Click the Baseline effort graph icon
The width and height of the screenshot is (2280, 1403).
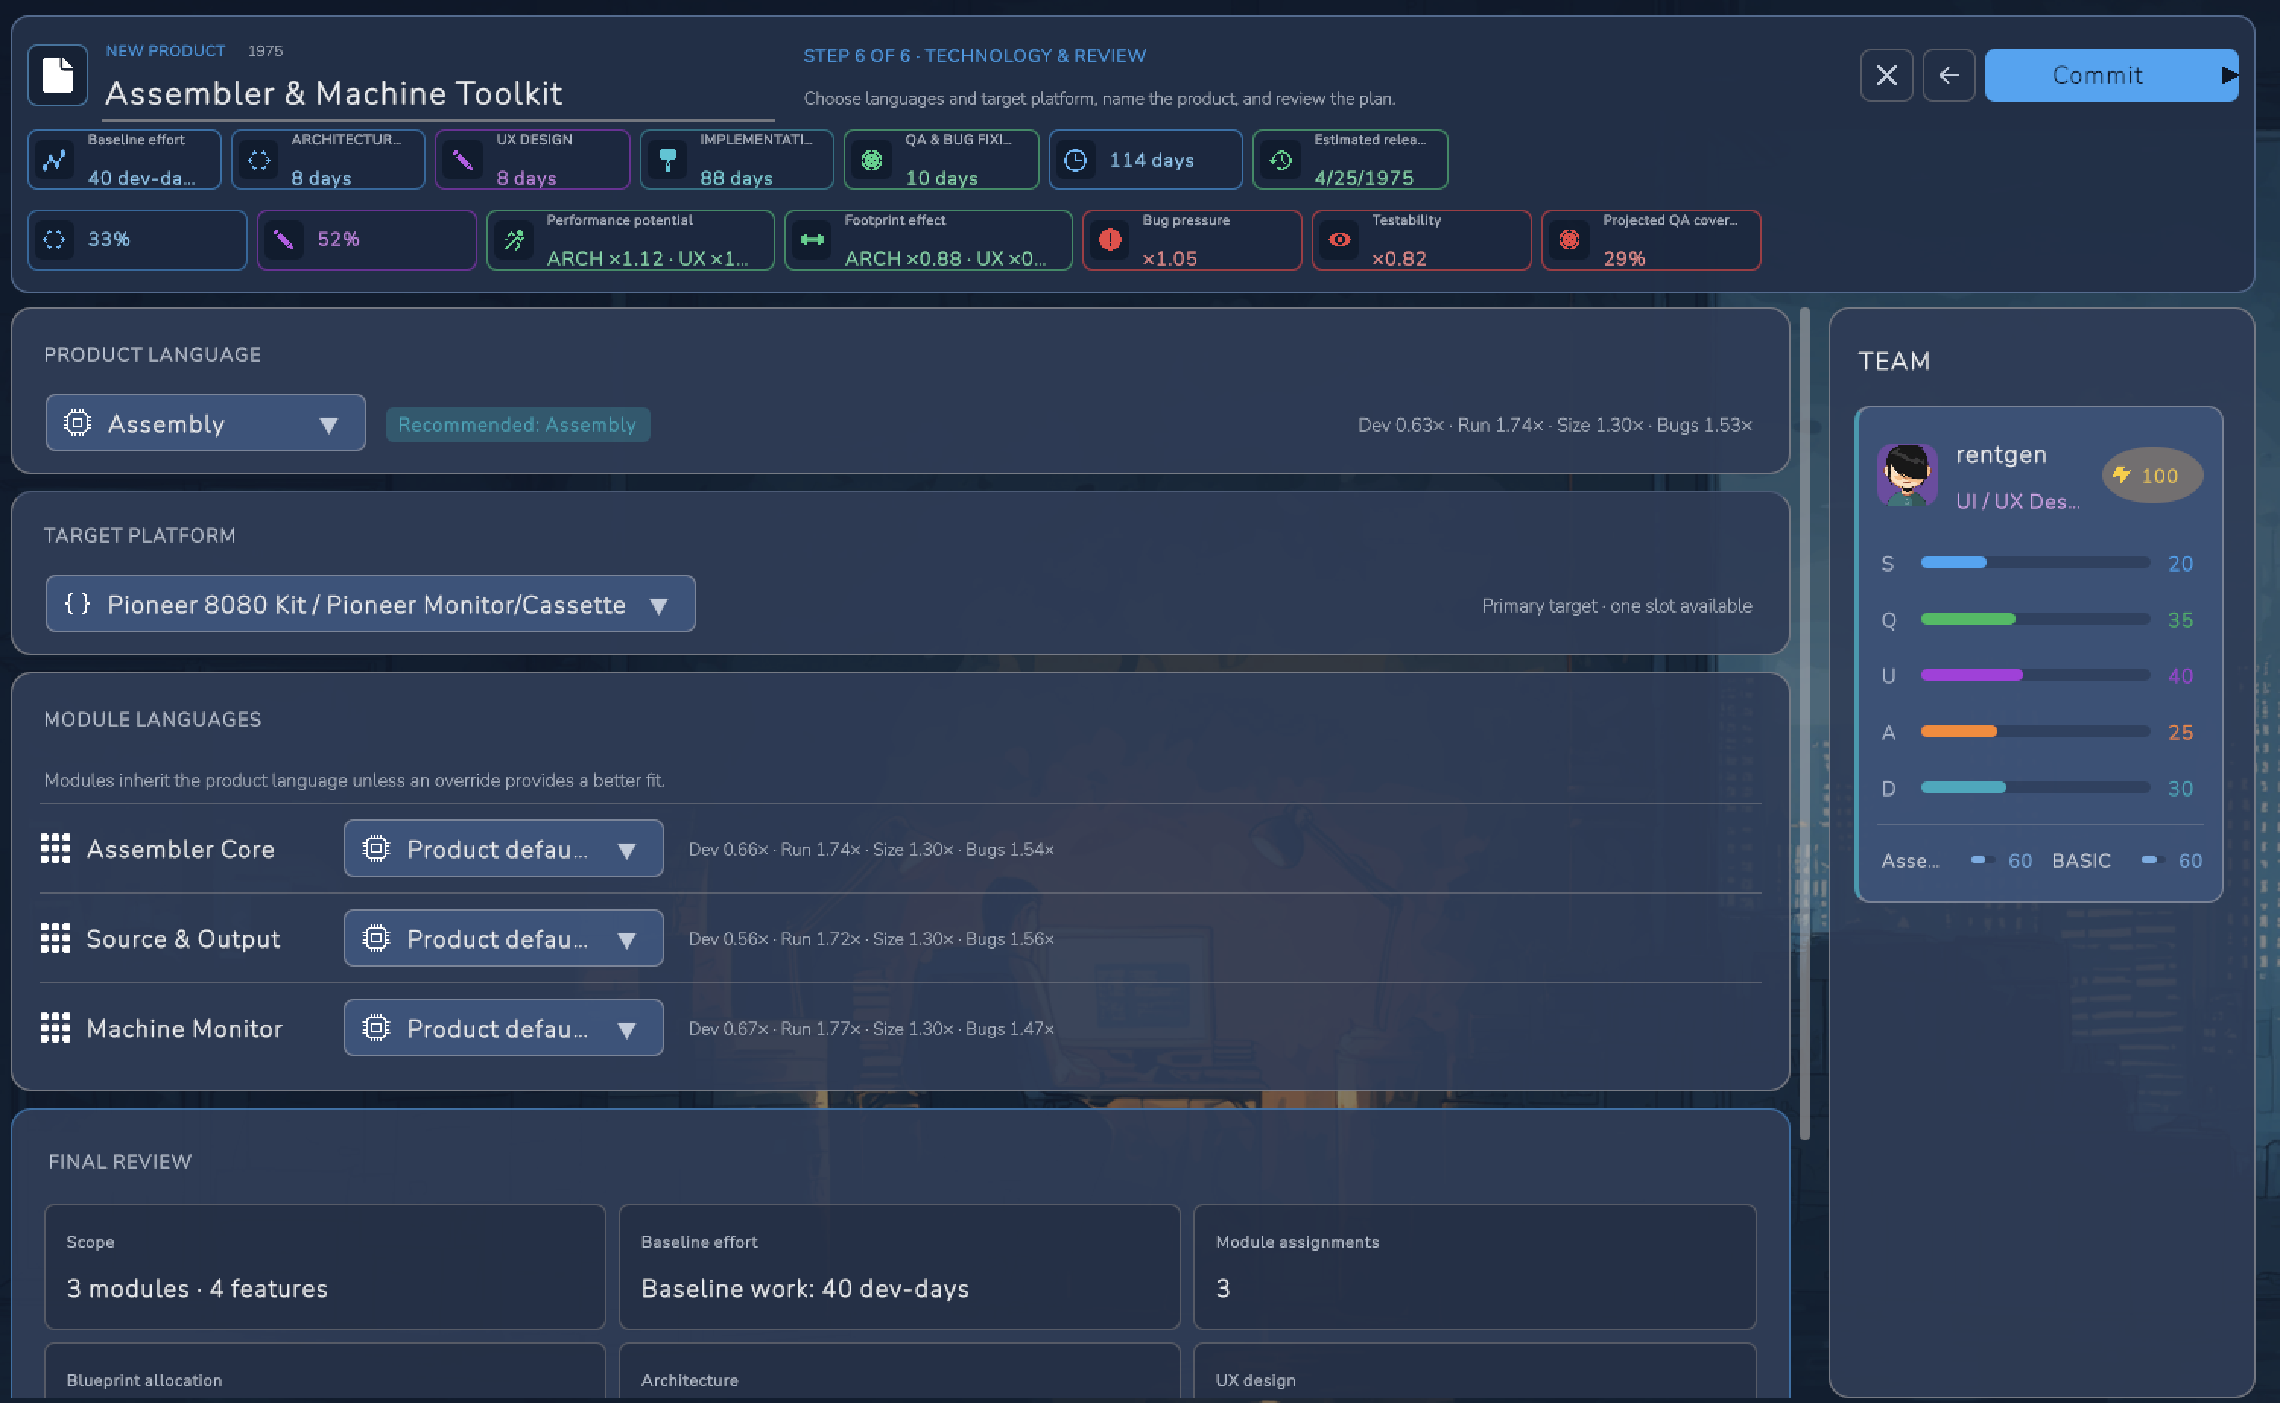[55, 160]
